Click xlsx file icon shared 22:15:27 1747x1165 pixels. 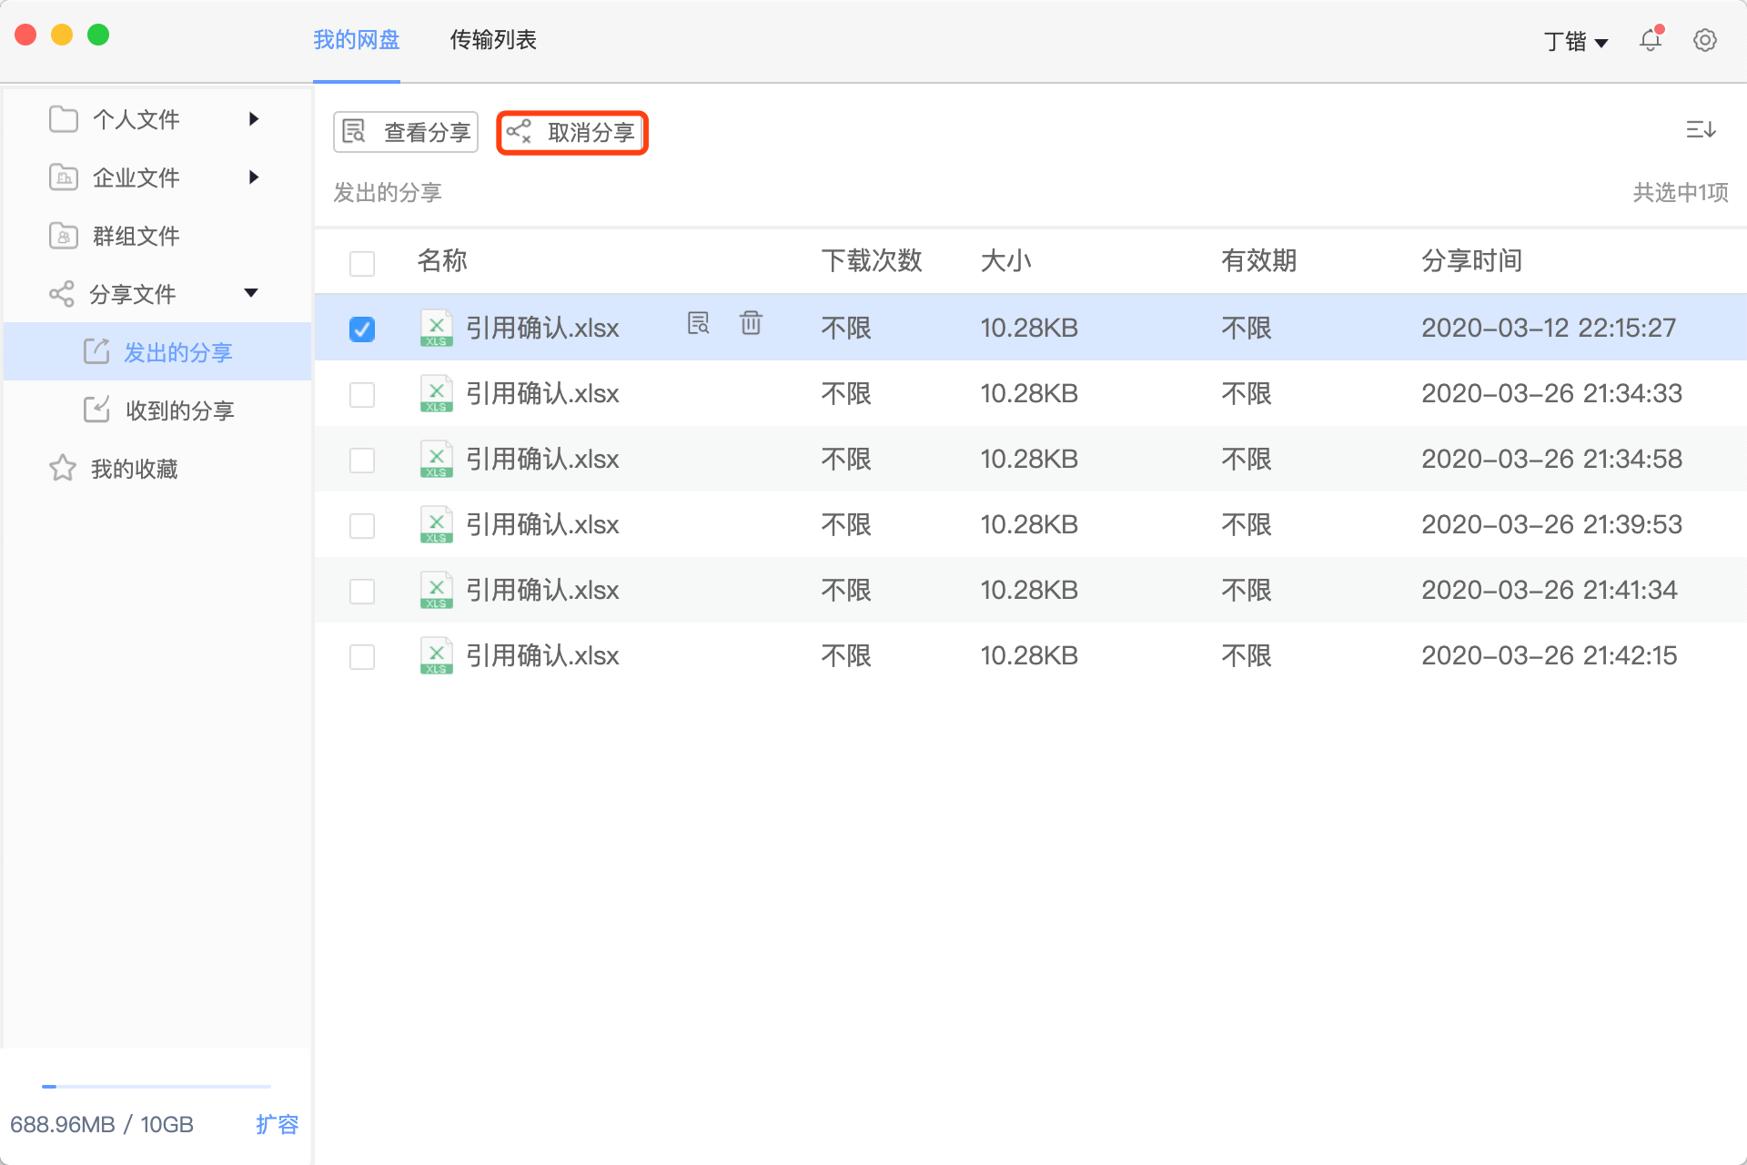tap(436, 328)
